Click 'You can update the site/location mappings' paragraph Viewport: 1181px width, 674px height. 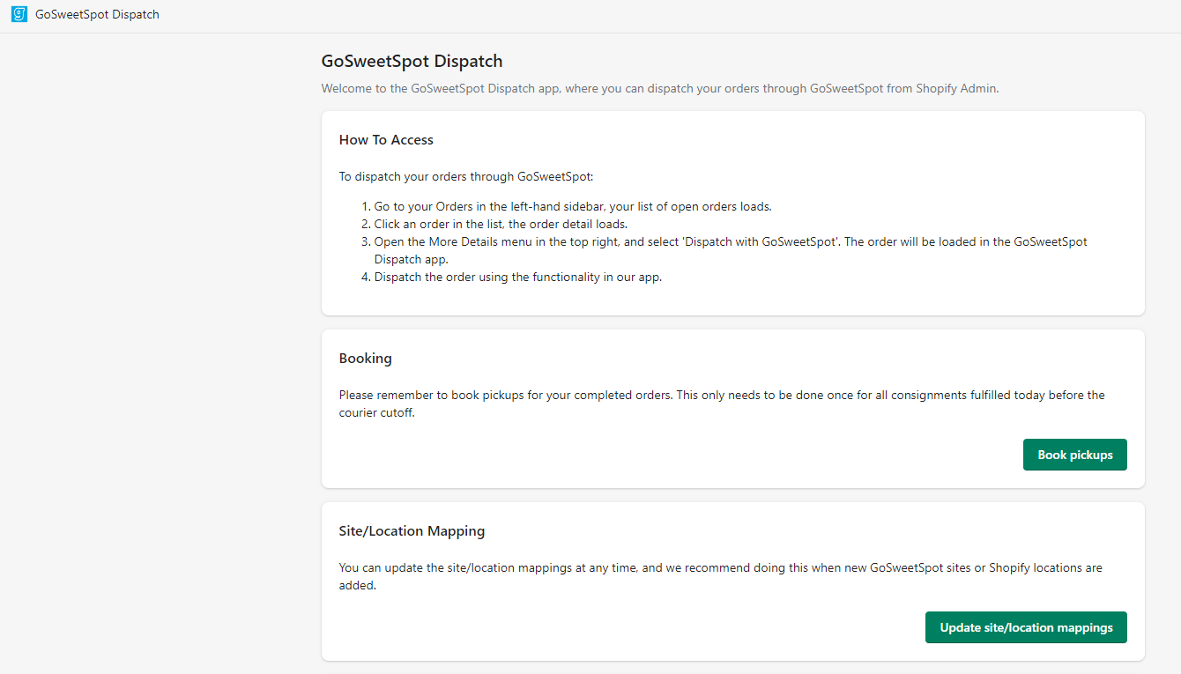(721, 576)
